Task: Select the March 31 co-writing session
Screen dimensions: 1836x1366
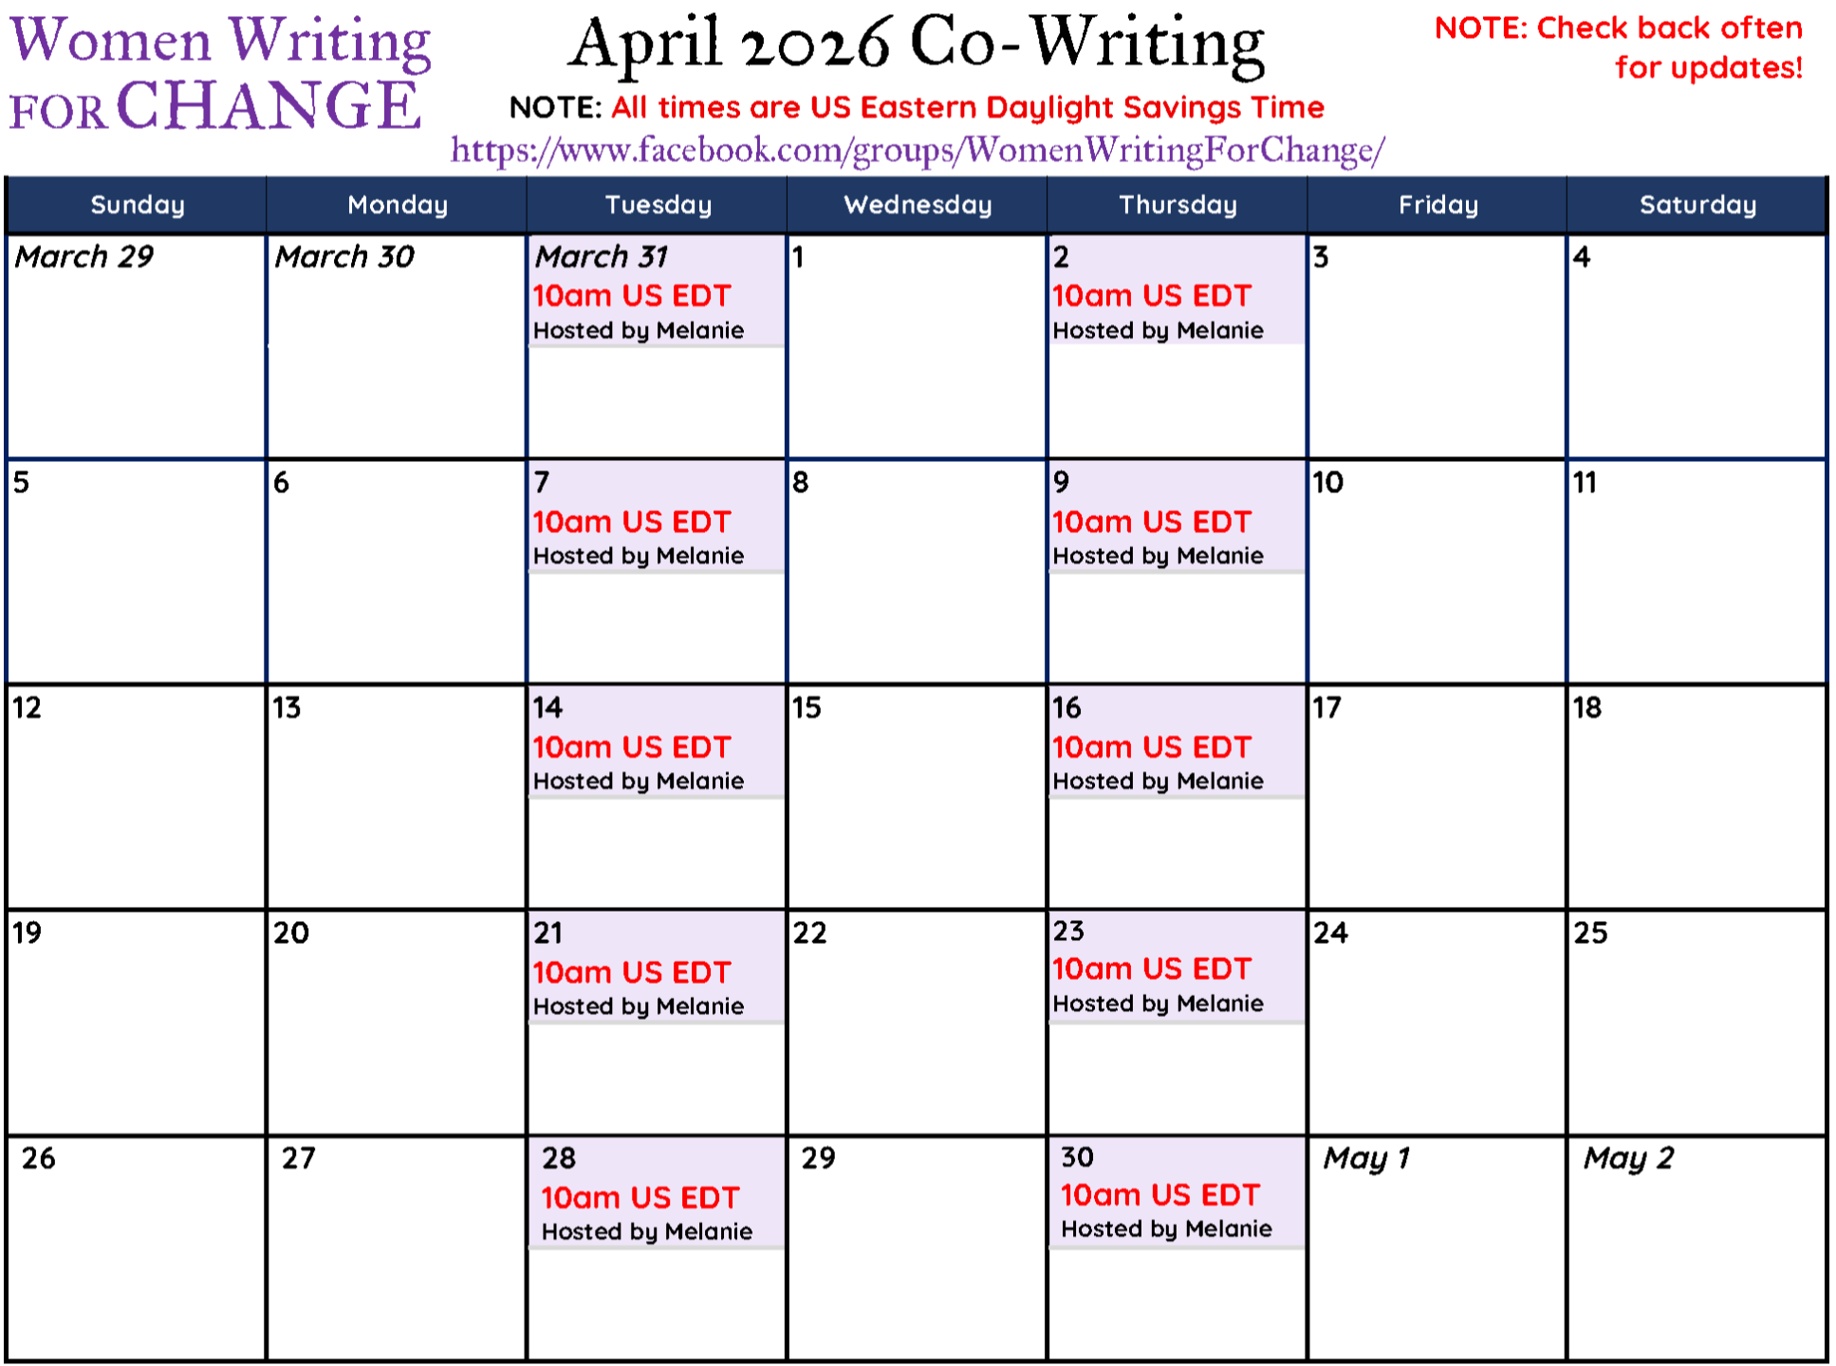Action: coord(657,291)
